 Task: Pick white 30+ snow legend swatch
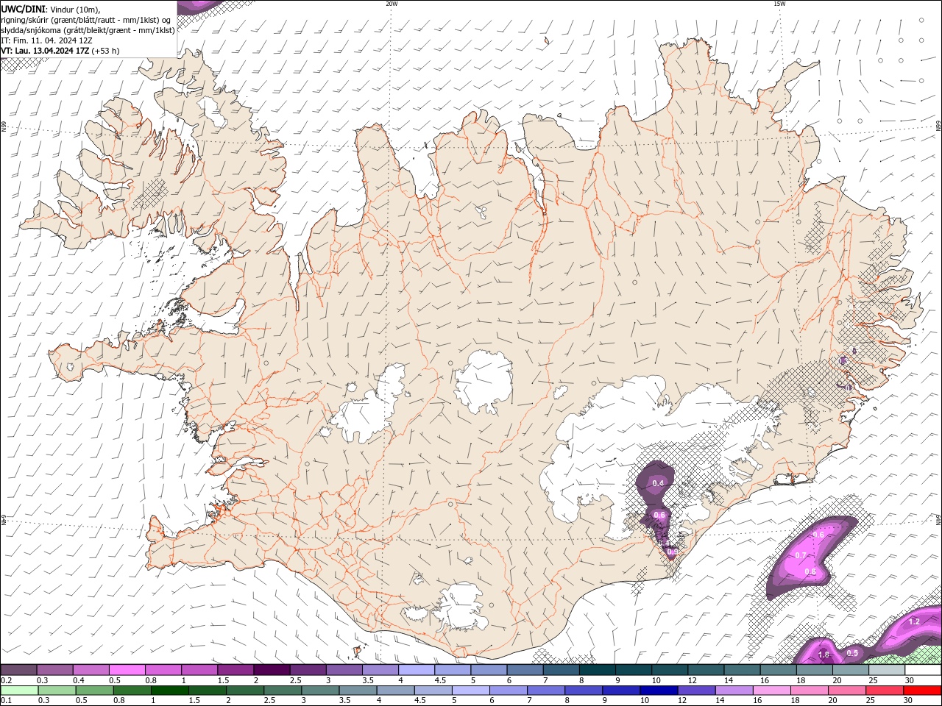[x=923, y=670]
